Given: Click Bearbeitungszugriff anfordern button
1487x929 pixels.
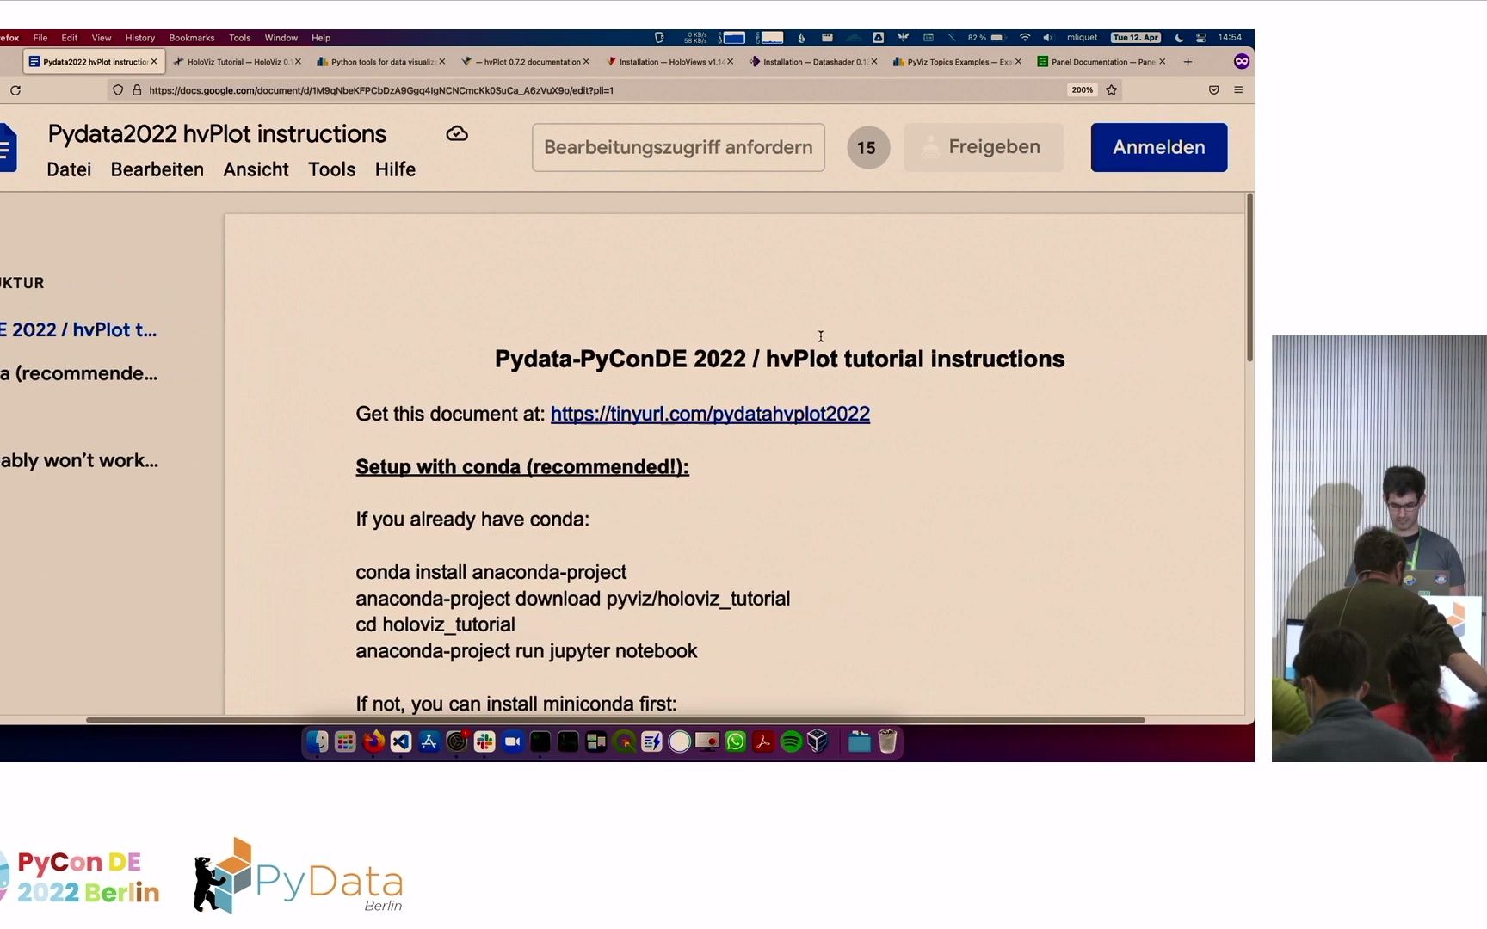Looking at the screenshot, I should coord(678,147).
